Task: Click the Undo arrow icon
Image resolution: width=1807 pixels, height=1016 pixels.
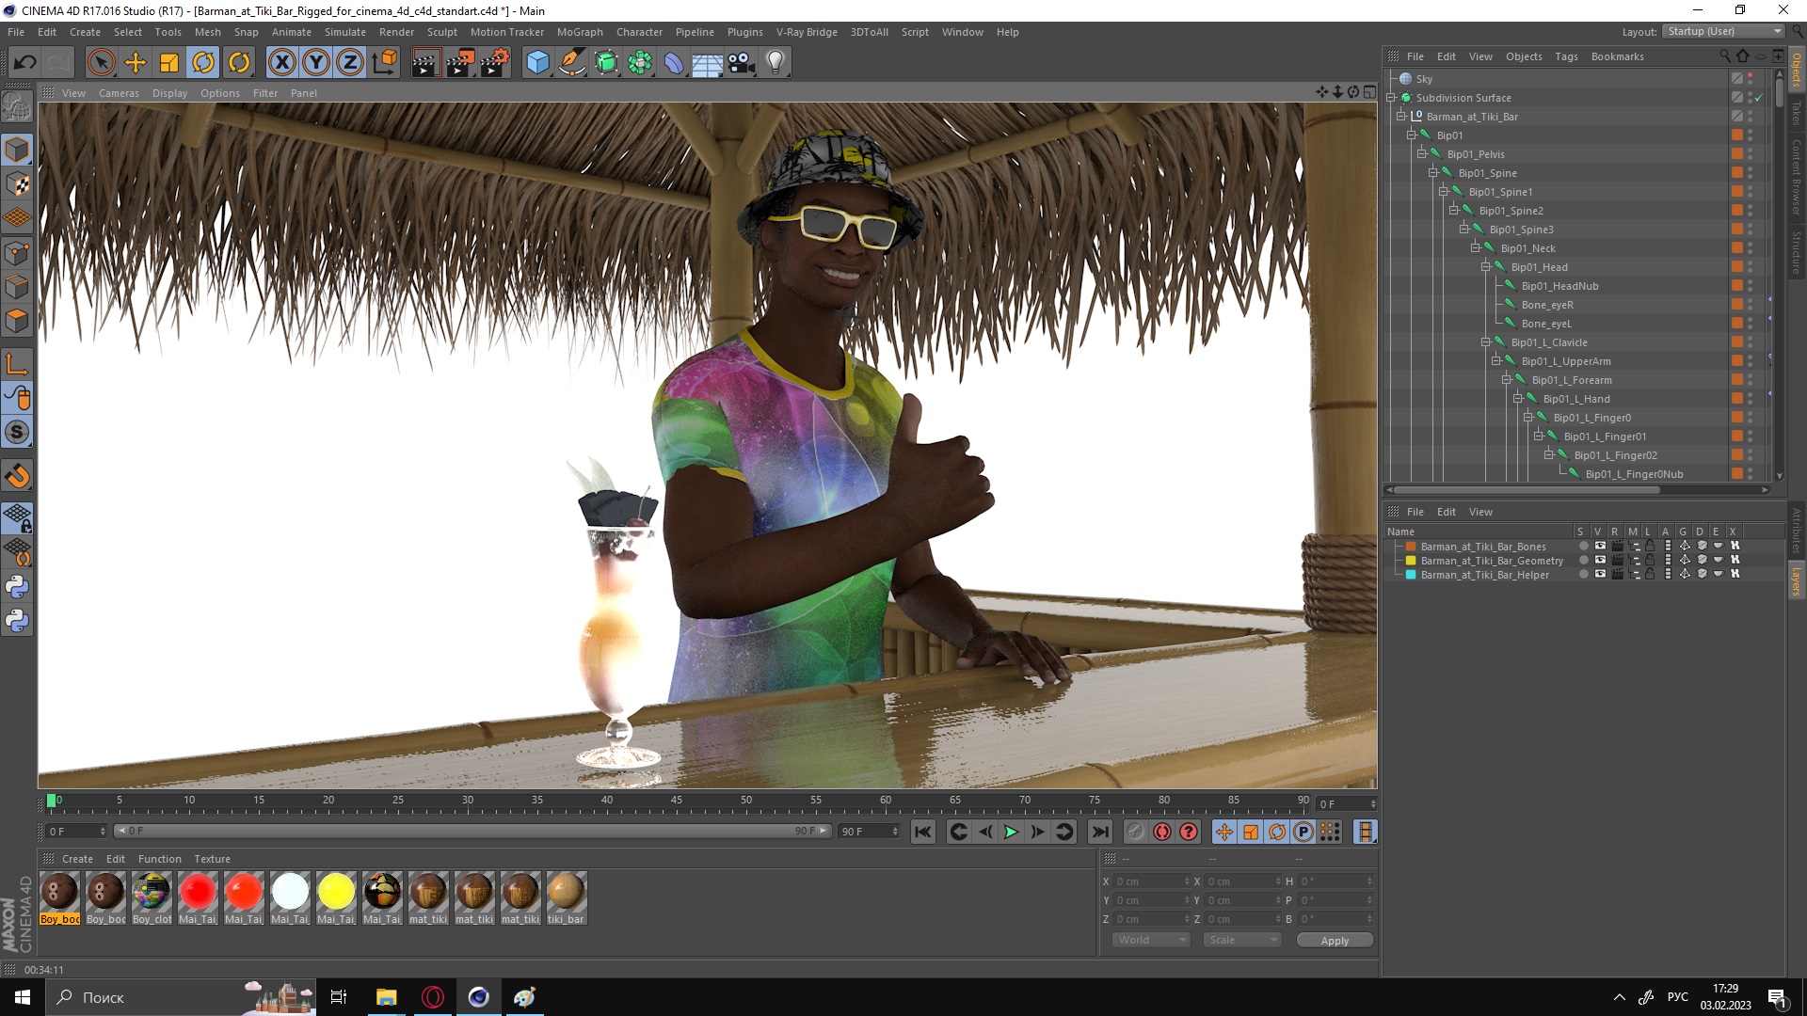Action: [x=25, y=63]
